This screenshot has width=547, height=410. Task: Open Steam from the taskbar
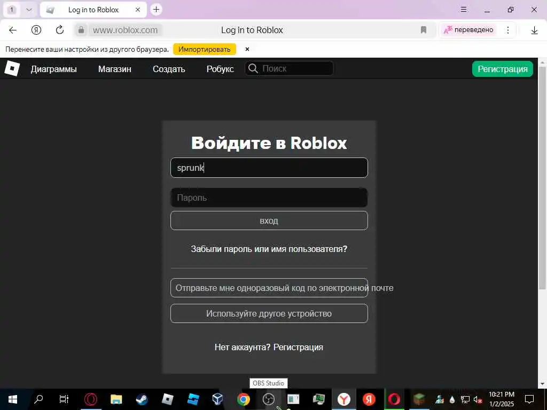142,399
